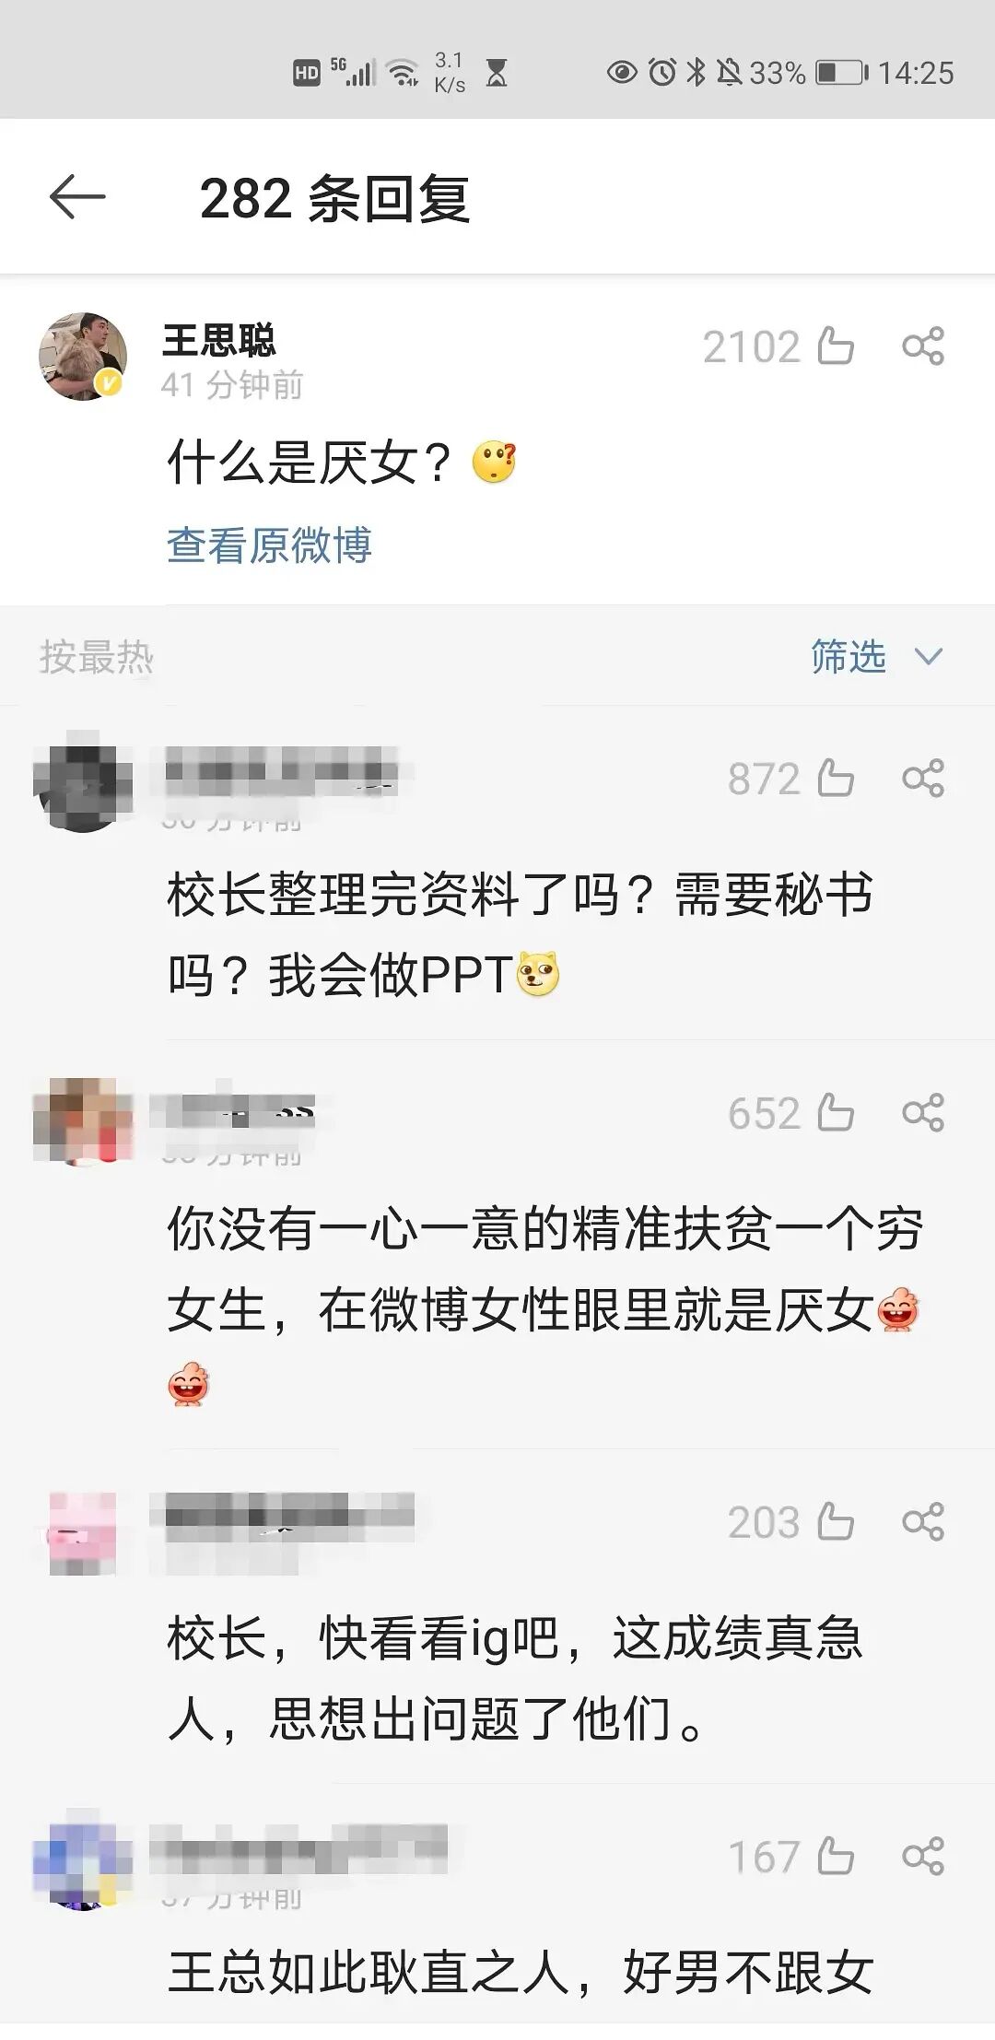Share the reply about 精准扶贫
The image size is (995, 2040).
coord(923,1112)
